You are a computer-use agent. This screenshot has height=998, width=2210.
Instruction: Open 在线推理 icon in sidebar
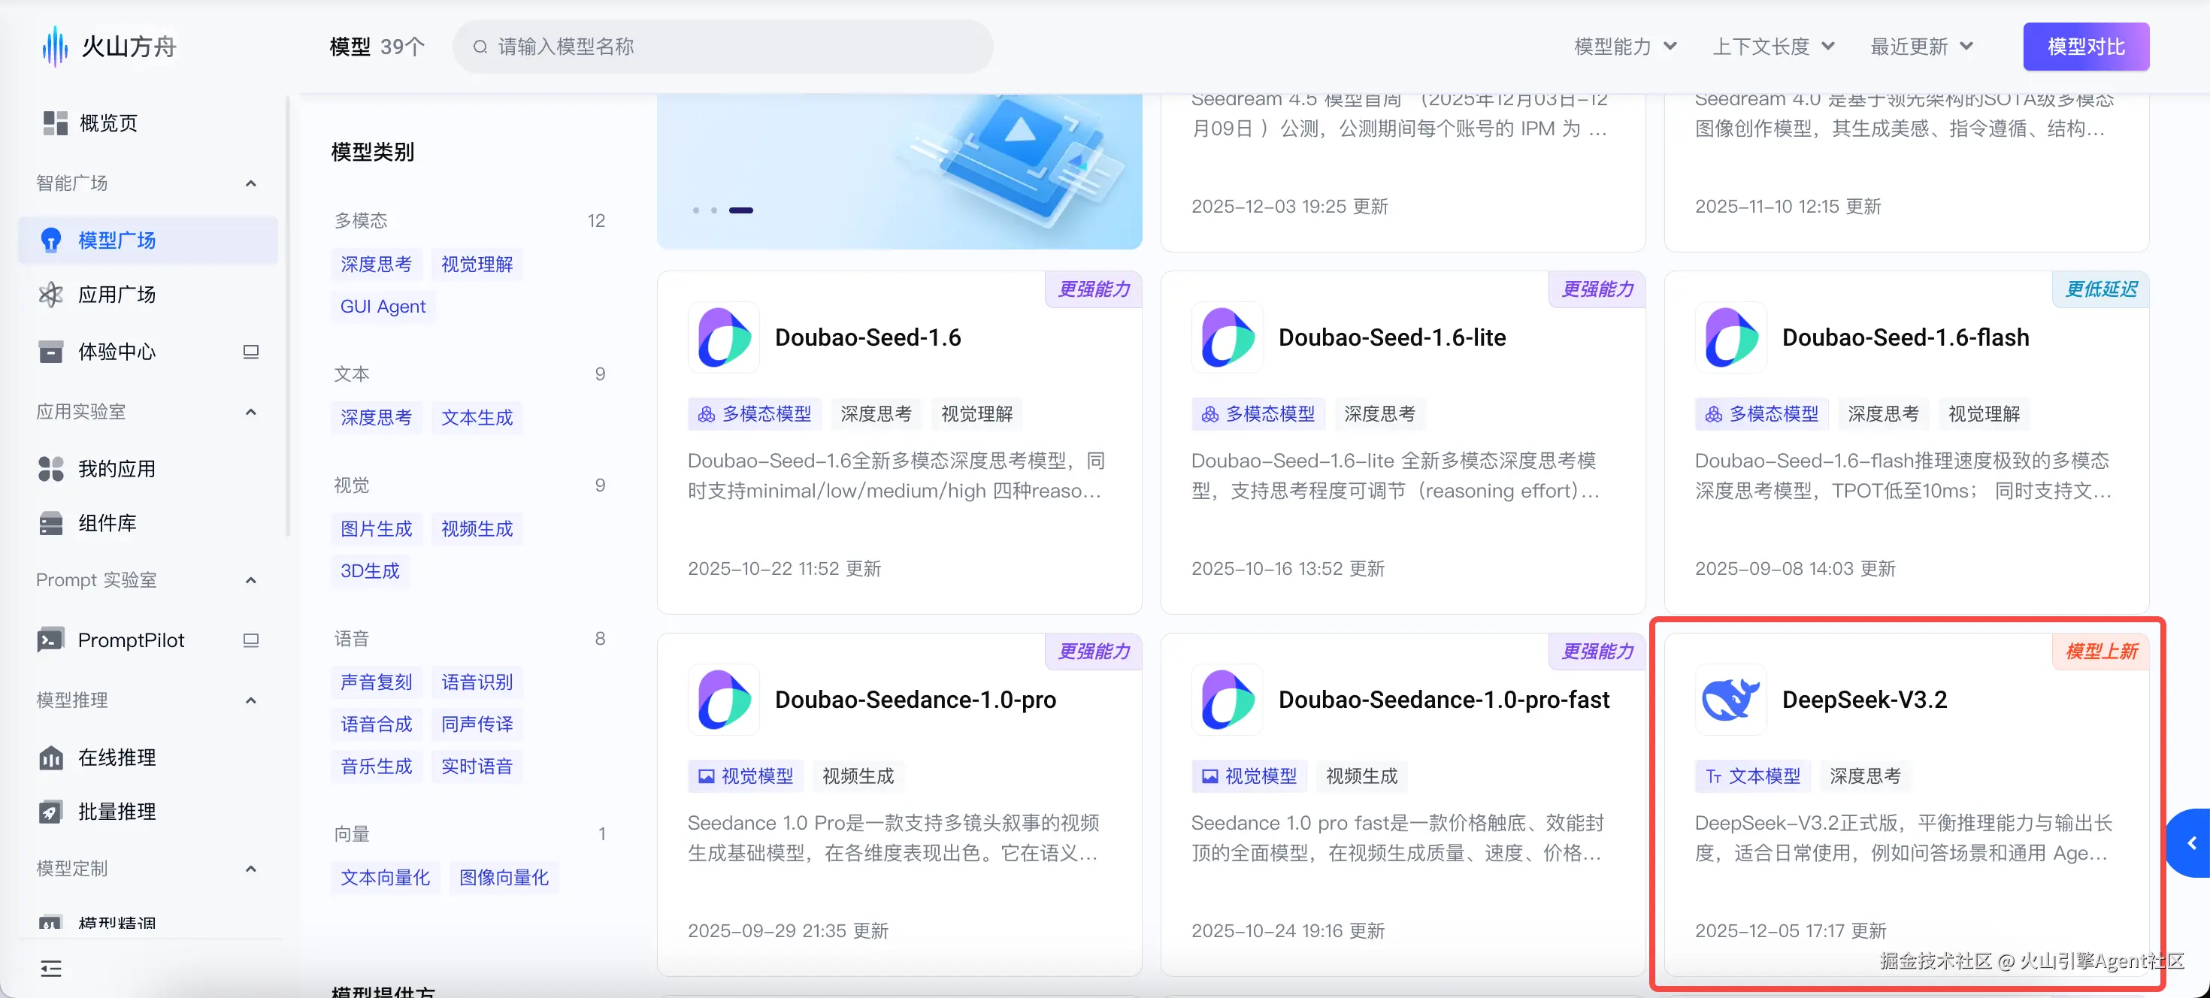coord(50,758)
